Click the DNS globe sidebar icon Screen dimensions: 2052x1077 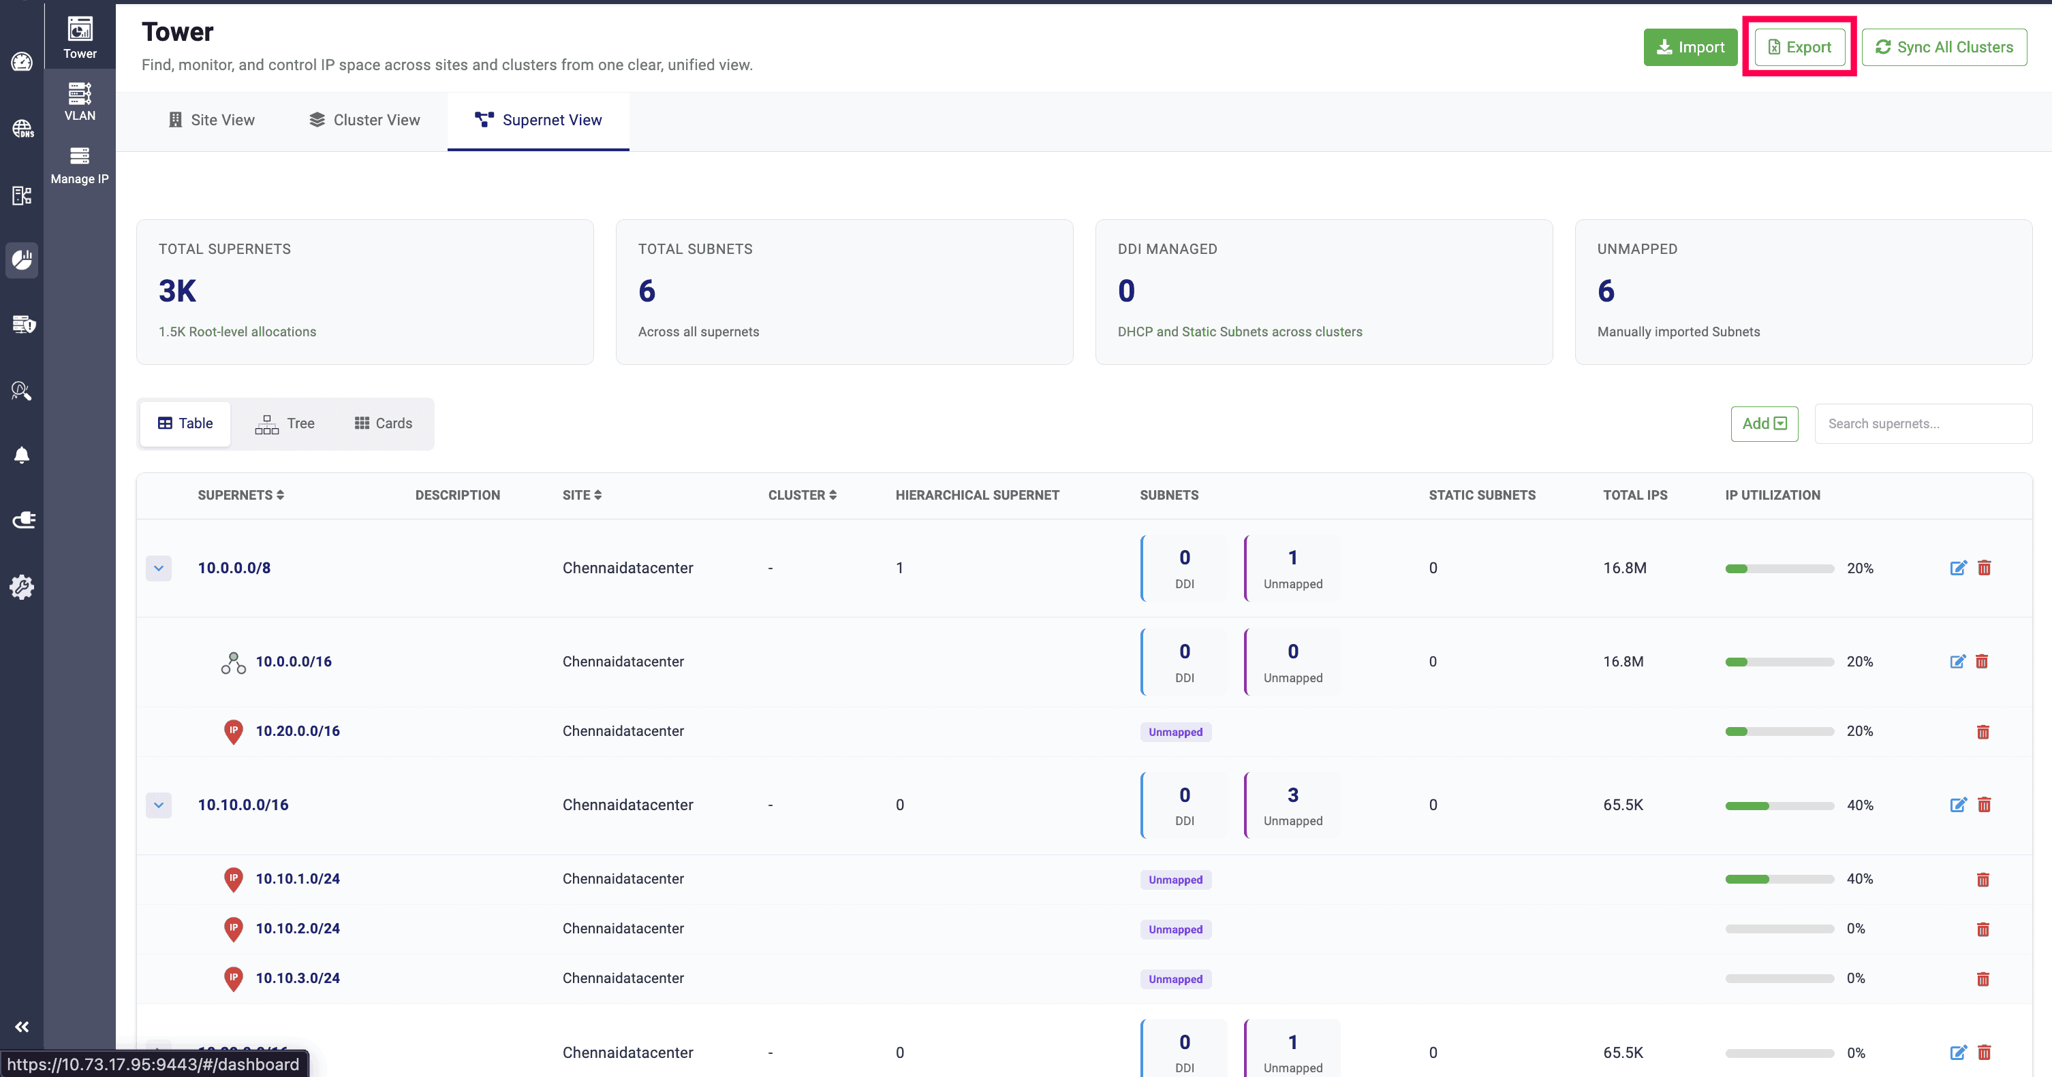point(22,128)
